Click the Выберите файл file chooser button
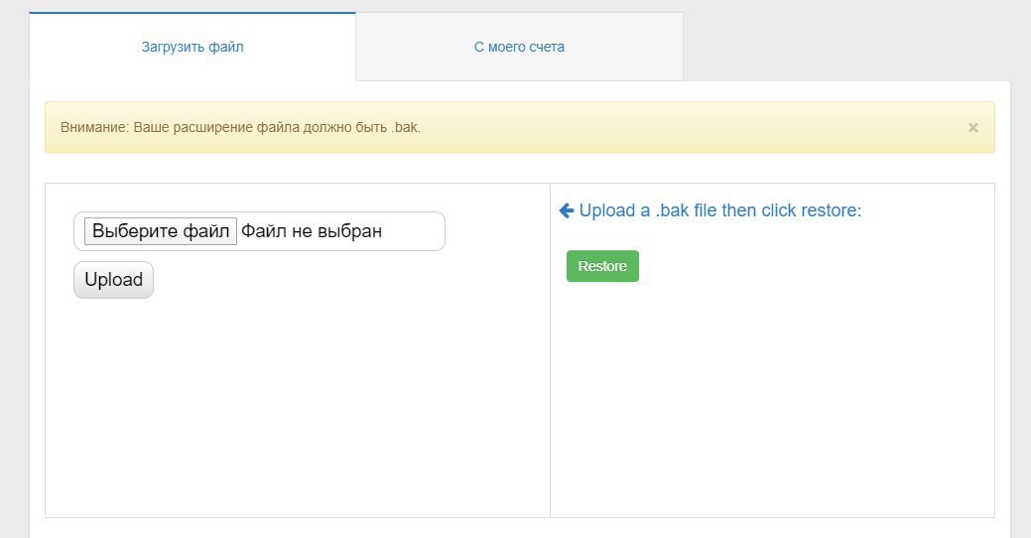 161,231
